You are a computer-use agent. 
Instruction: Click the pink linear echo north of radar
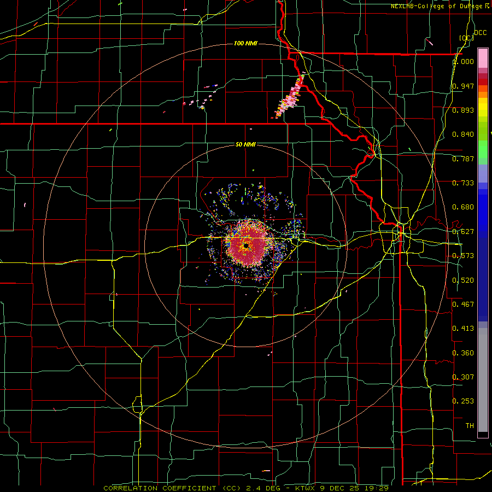click(291, 97)
